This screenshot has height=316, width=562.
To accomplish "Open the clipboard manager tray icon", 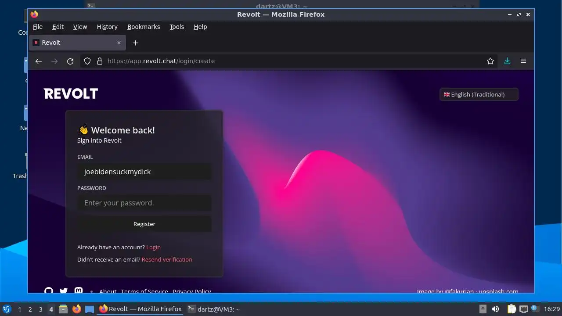I will [512, 309].
